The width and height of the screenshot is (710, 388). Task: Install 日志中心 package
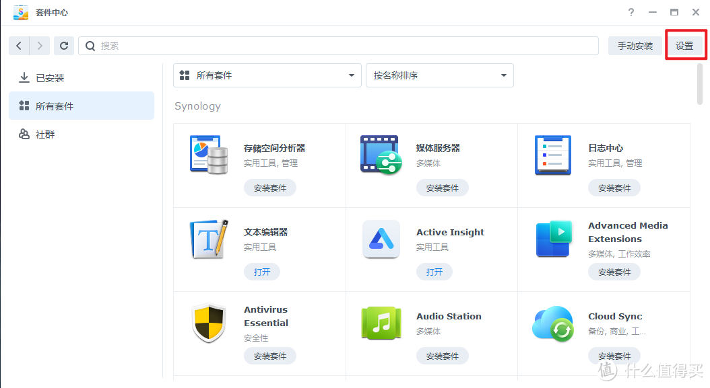point(614,188)
